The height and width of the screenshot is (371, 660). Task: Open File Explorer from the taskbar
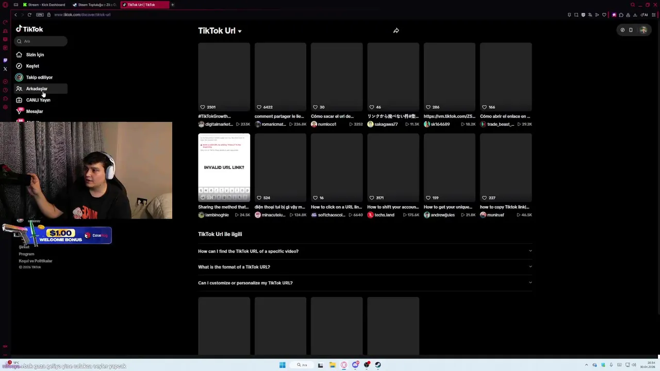click(332, 365)
